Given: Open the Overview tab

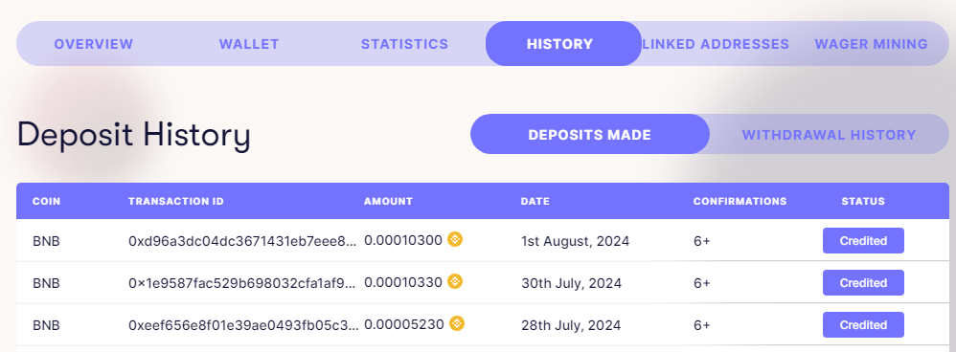Looking at the screenshot, I should tap(93, 44).
